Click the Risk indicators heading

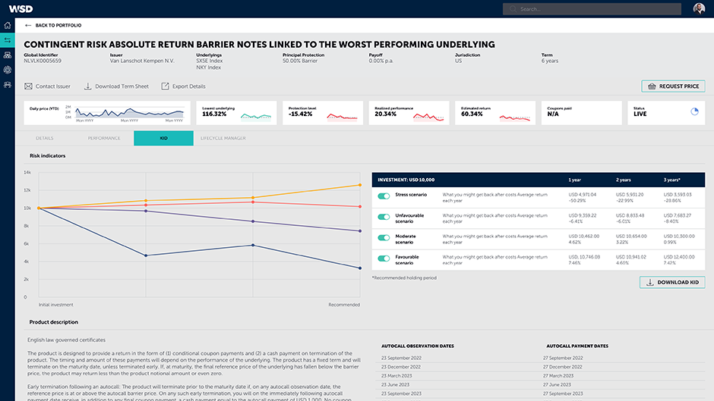point(47,156)
